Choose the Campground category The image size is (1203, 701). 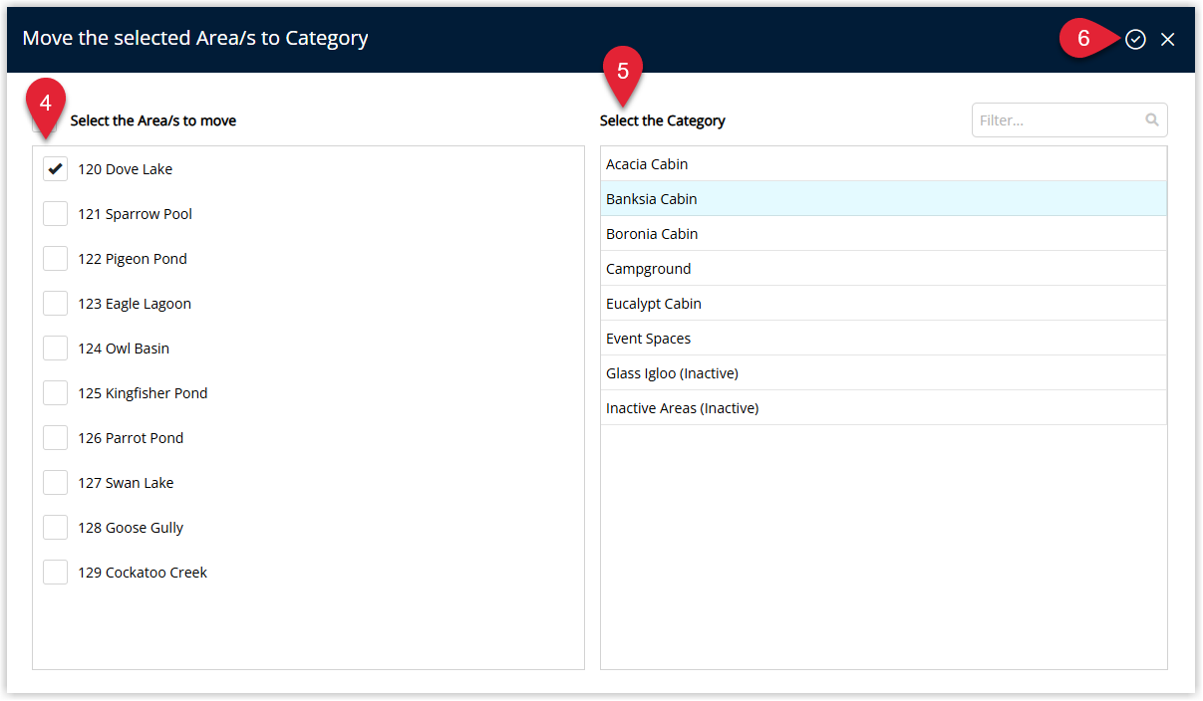pyautogui.click(x=883, y=269)
